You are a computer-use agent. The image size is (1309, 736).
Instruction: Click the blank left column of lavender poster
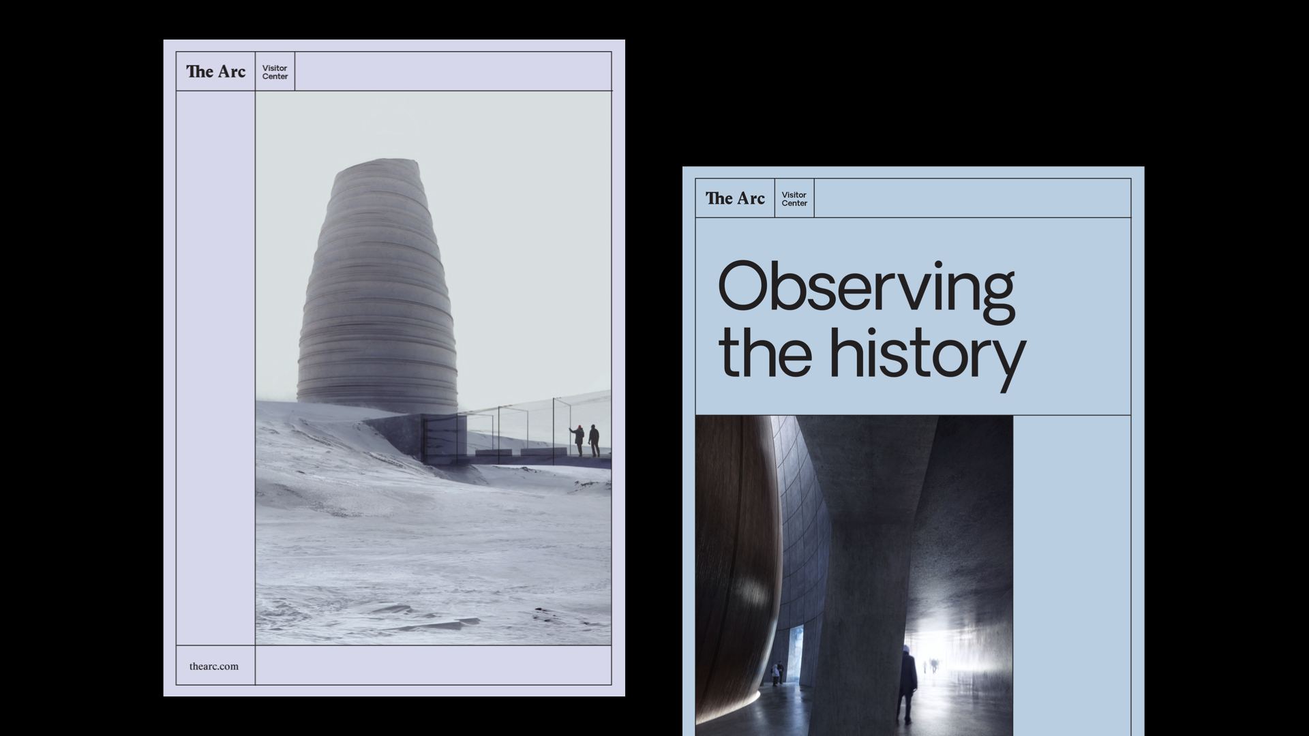coord(215,368)
